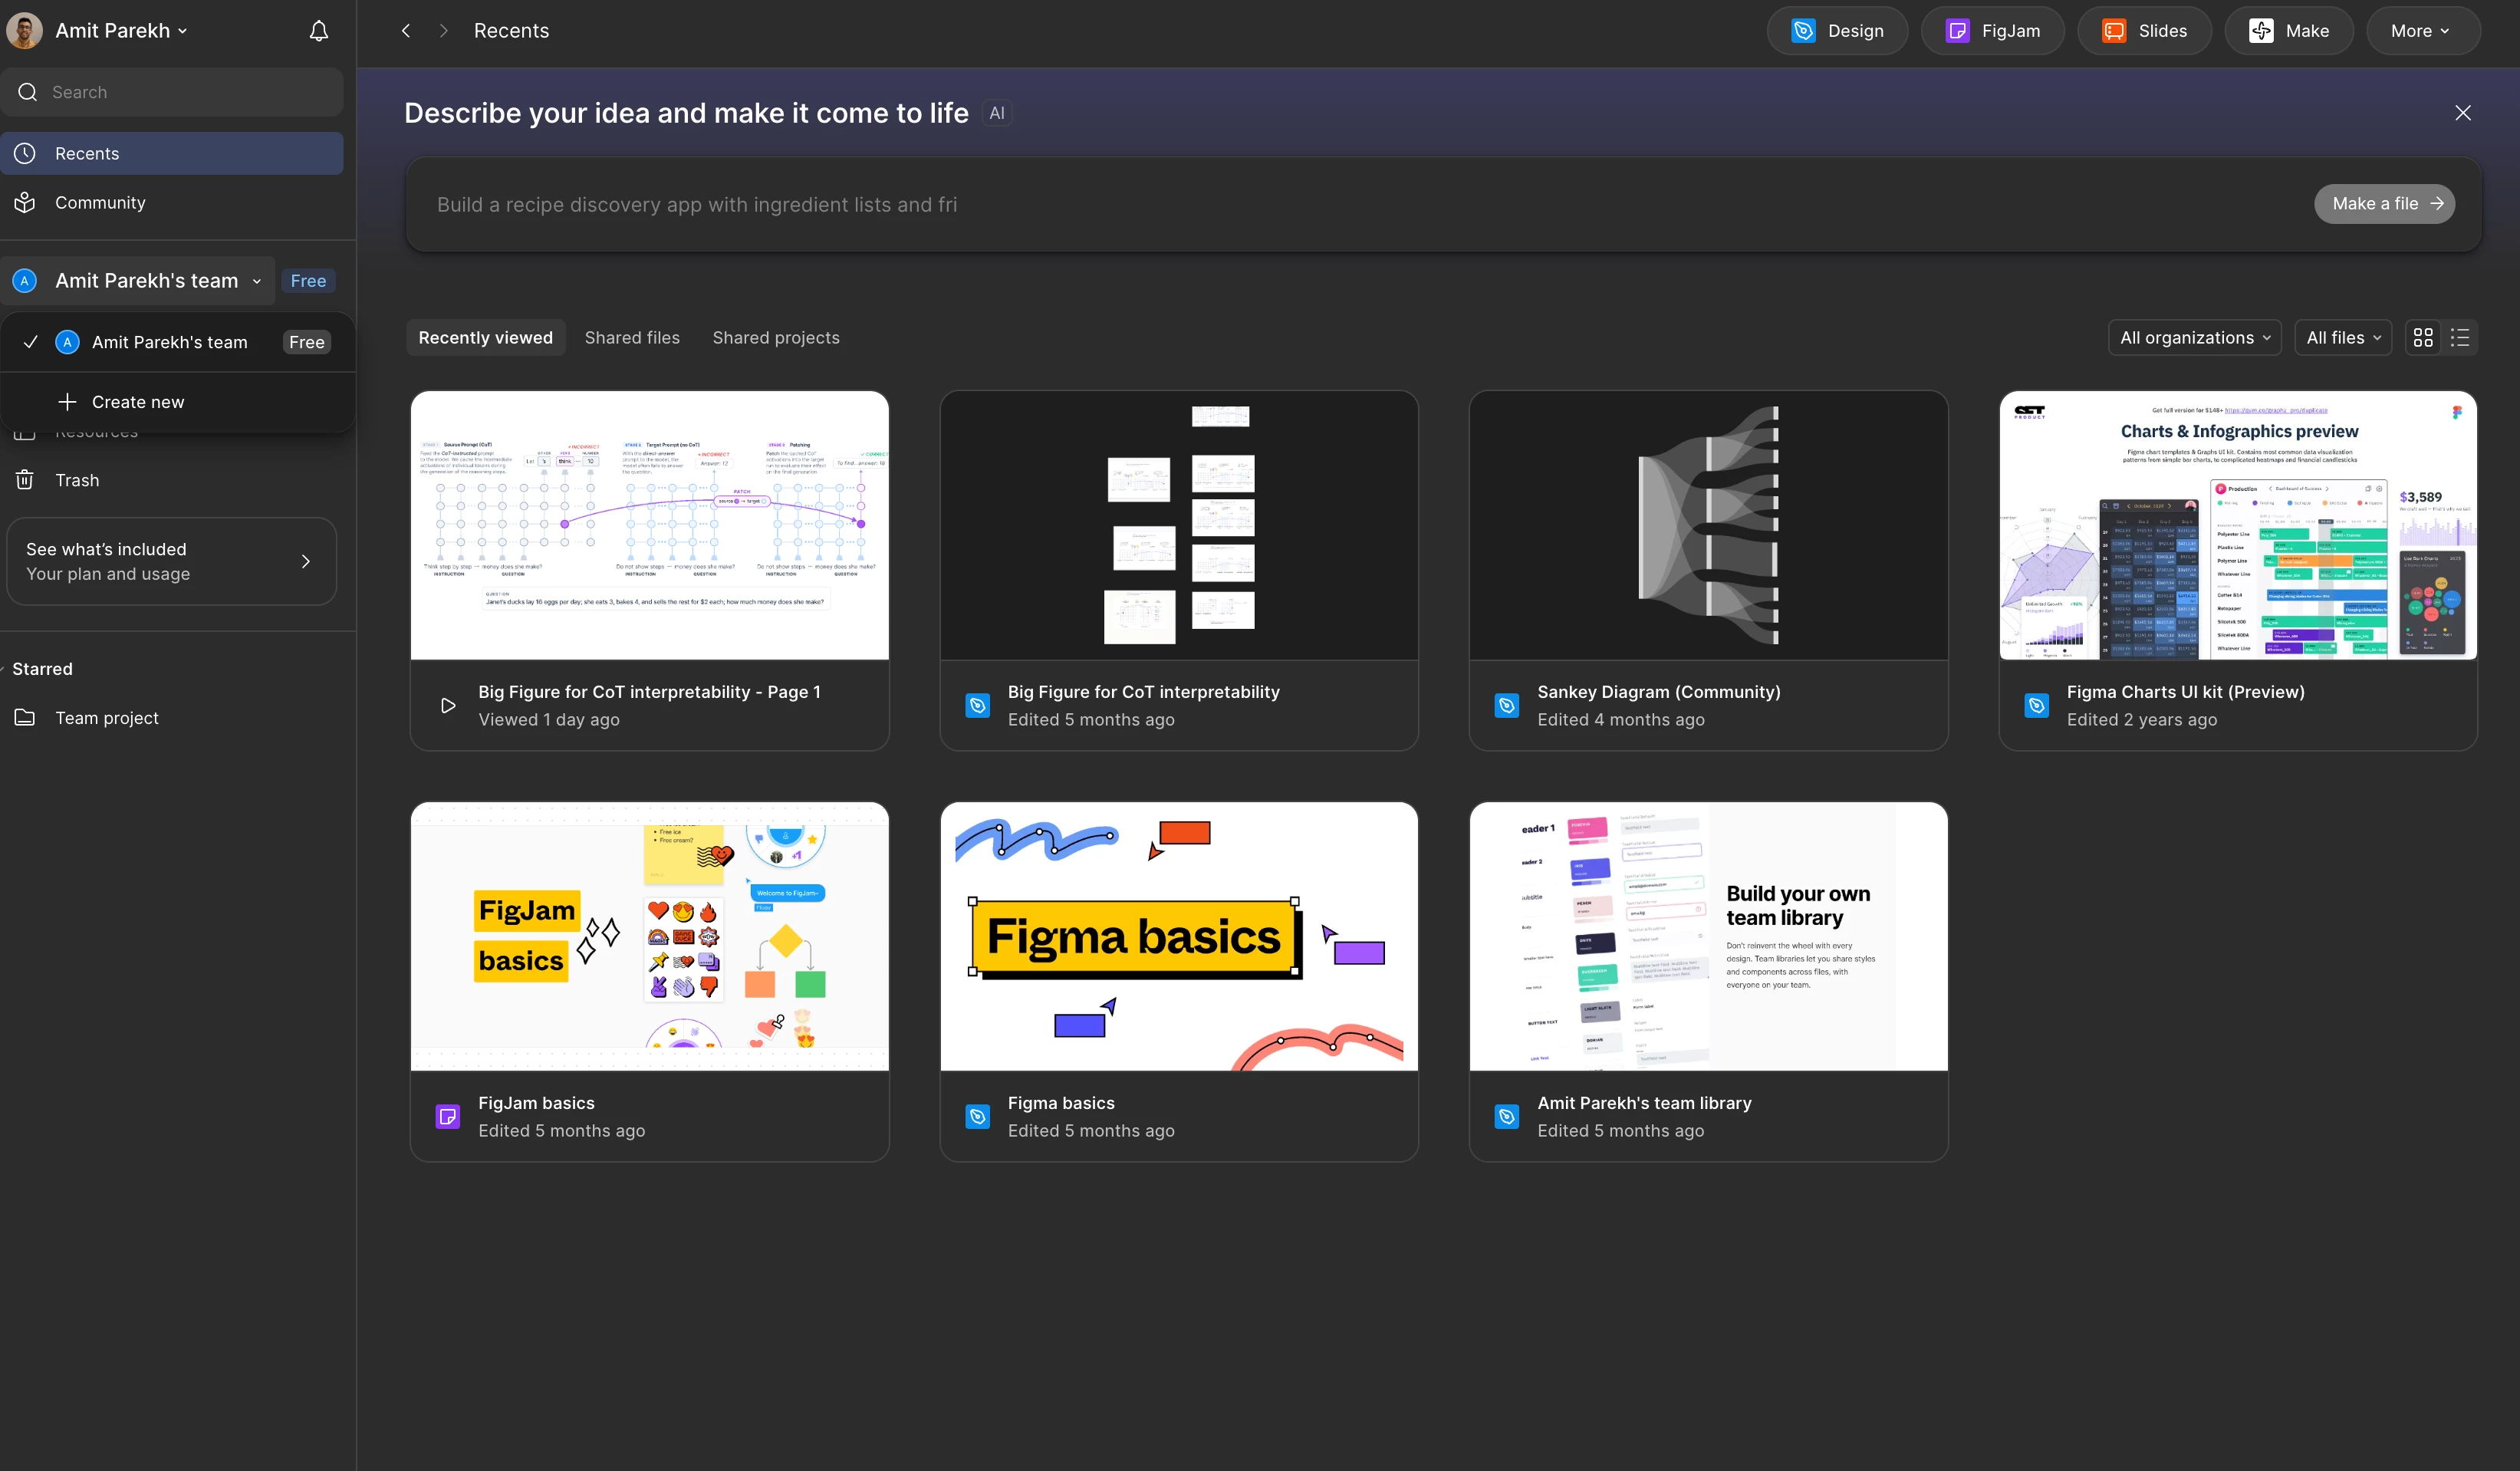Switch to grid view
2520x1471 pixels.
coord(2423,338)
